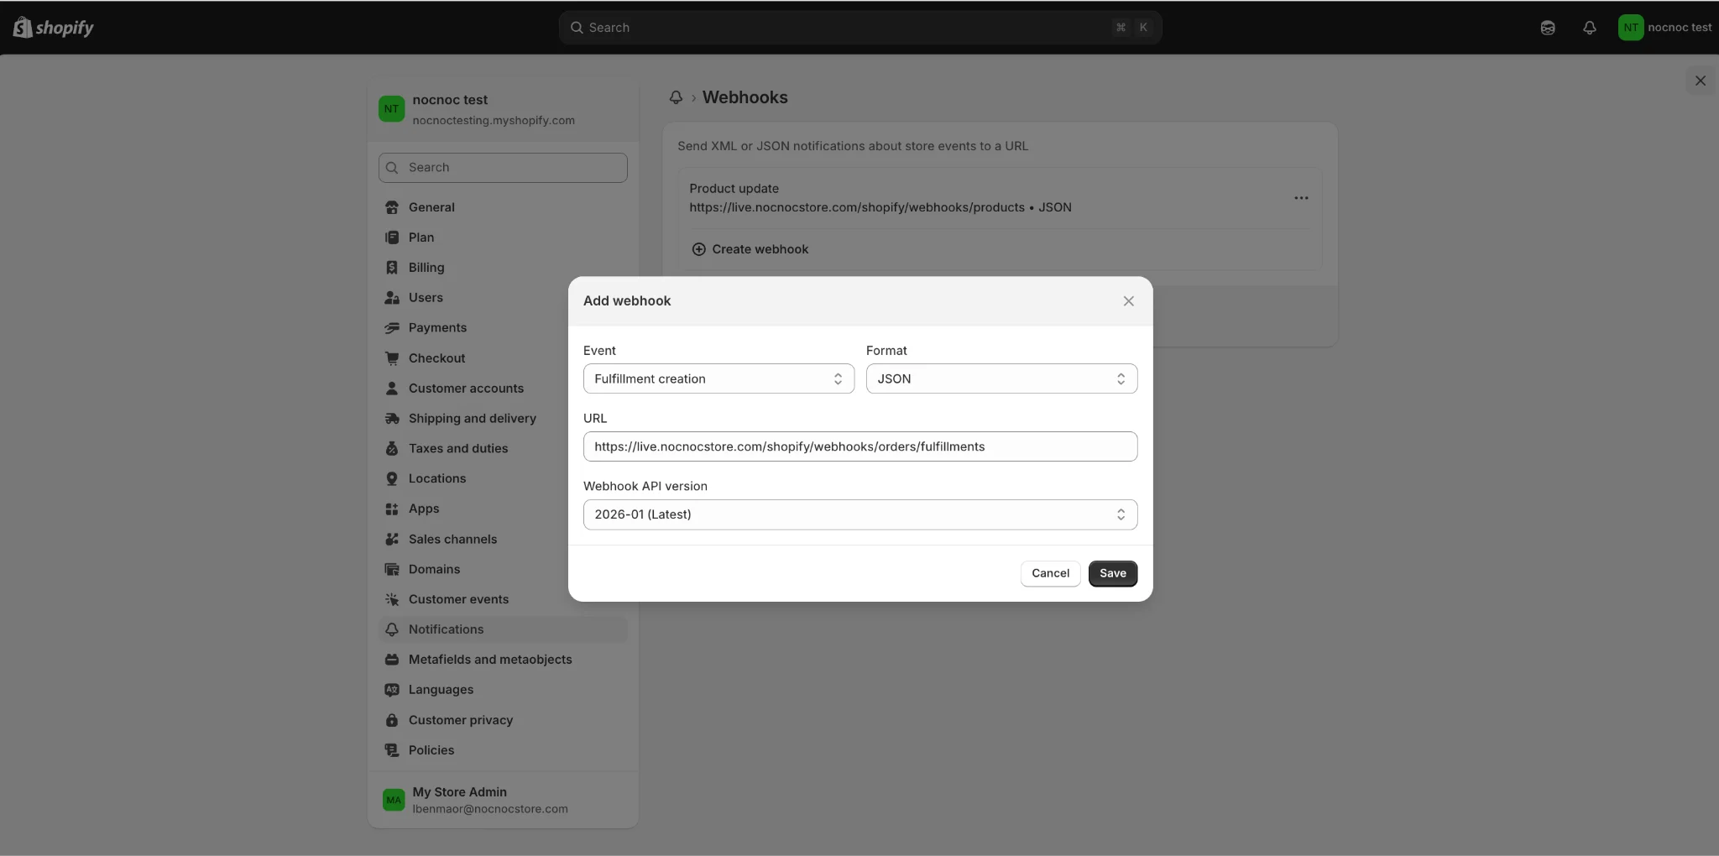Viewport: 1719px width, 856px height.
Task: Select Notifications in the settings sidebar
Action: [x=503, y=629]
